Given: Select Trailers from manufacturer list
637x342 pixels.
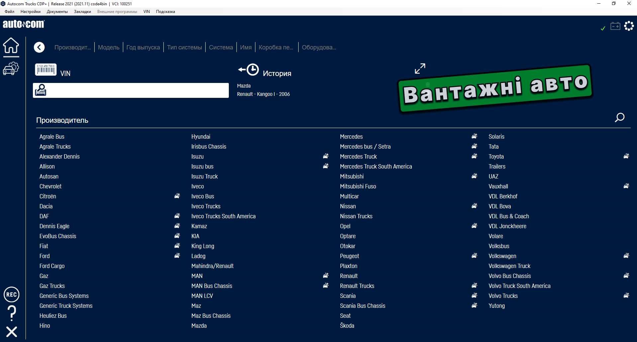Looking at the screenshot, I should click(497, 167).
